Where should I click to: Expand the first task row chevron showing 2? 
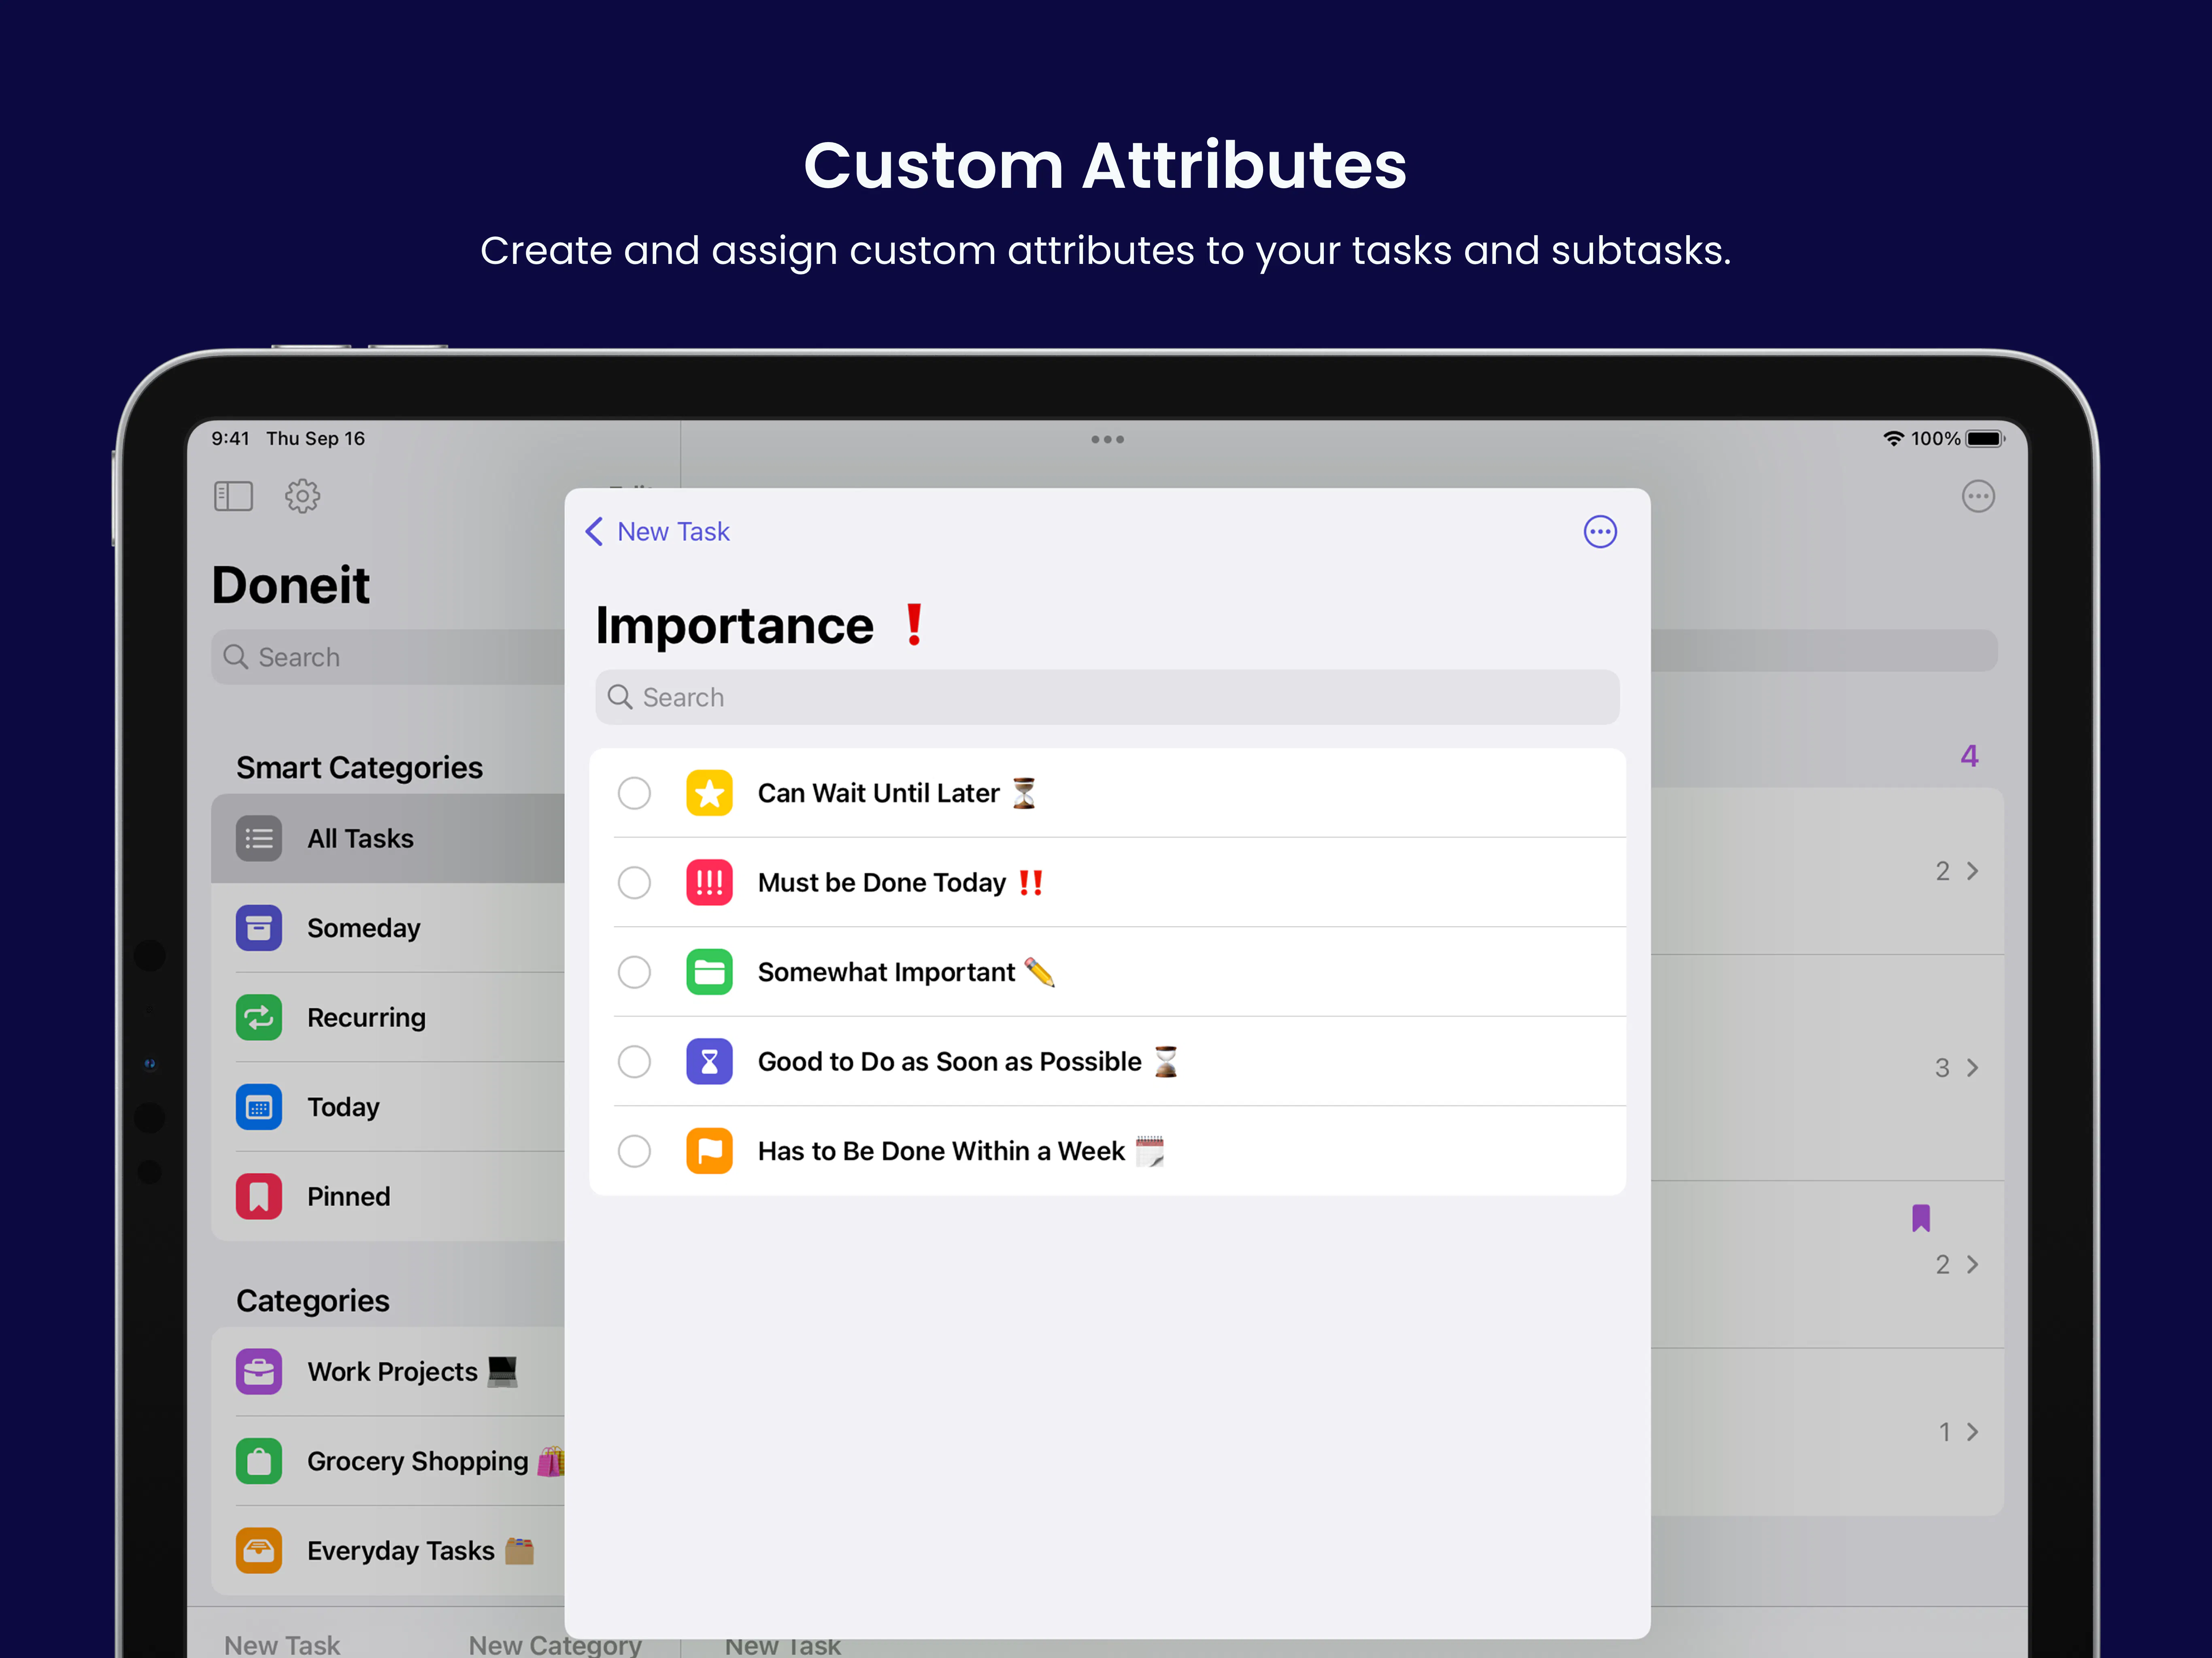click(x=1972, y=871)
